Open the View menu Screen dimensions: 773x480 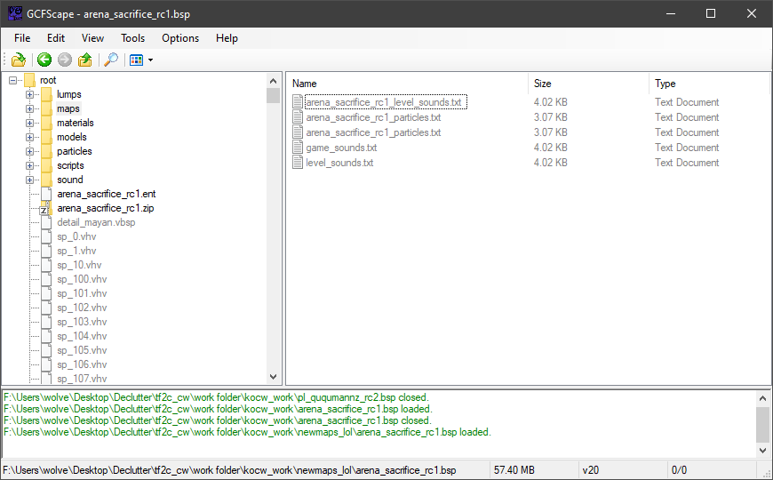click(x=92, y=38)
